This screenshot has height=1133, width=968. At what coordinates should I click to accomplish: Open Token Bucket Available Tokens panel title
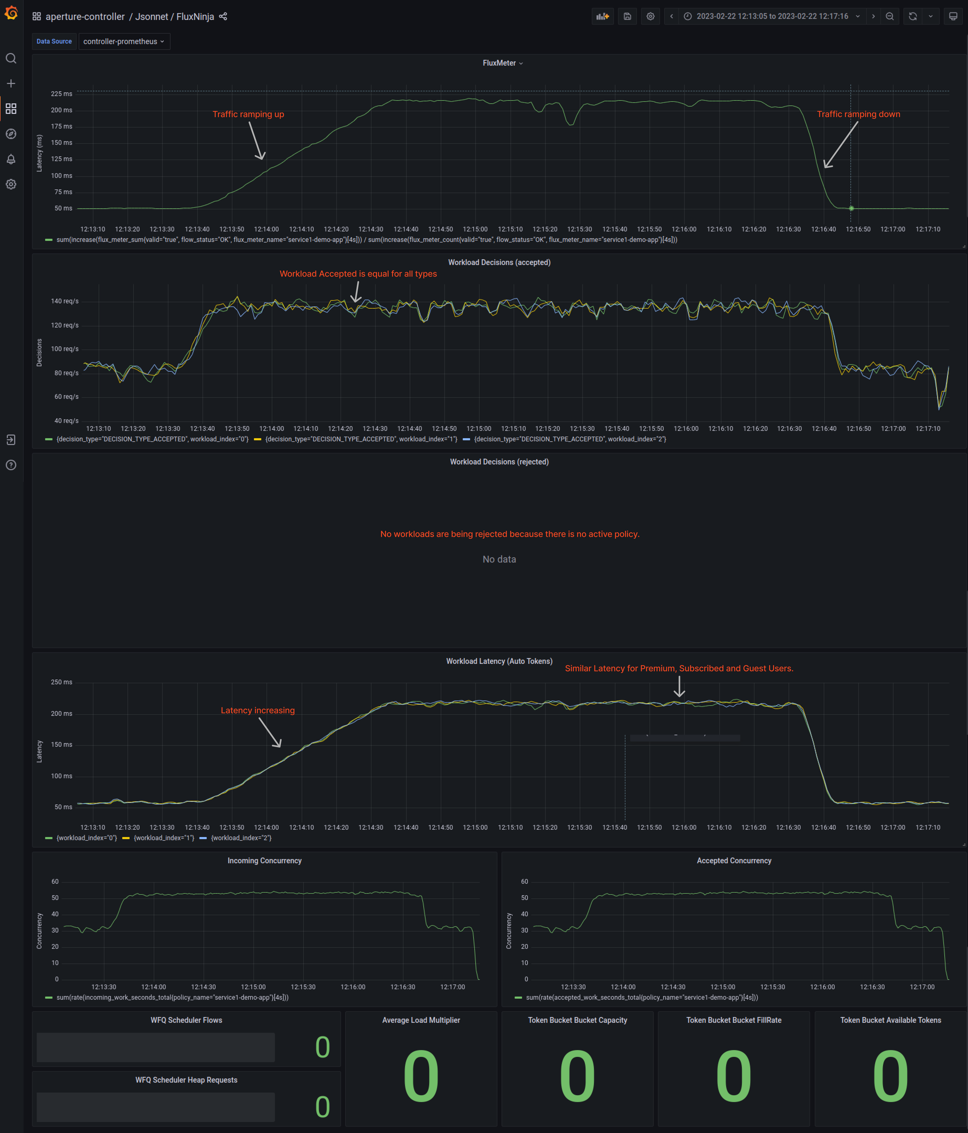[890, 1021]
